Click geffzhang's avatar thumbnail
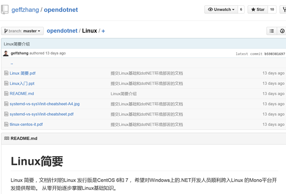 pyautogui.click(x=6, y=54)
